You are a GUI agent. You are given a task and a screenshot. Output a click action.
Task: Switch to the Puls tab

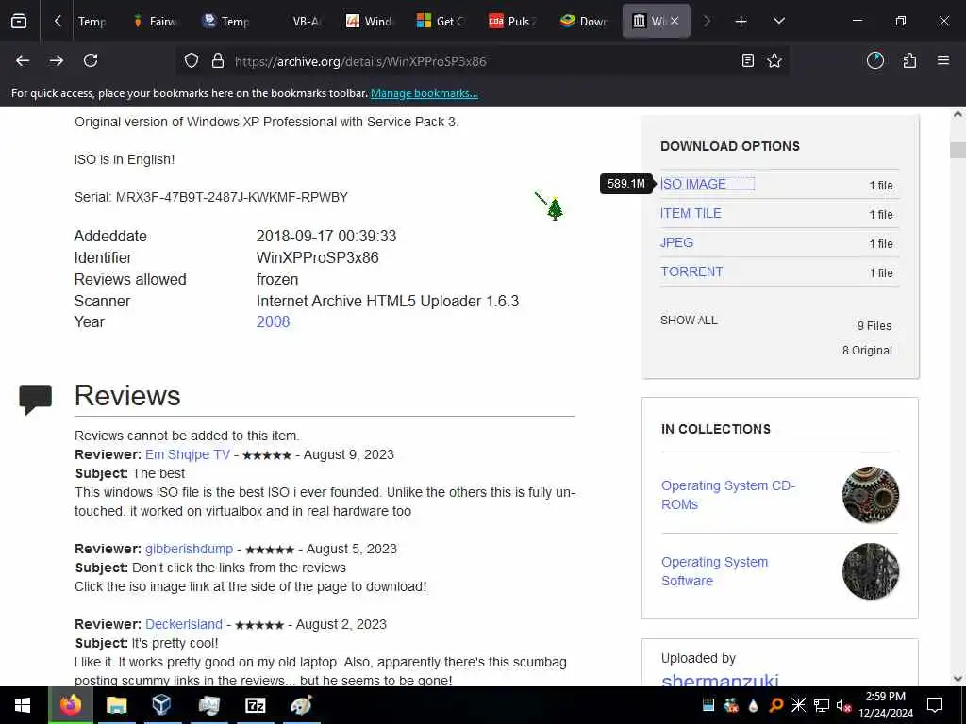pyautogui.click(x=512, y=22)
